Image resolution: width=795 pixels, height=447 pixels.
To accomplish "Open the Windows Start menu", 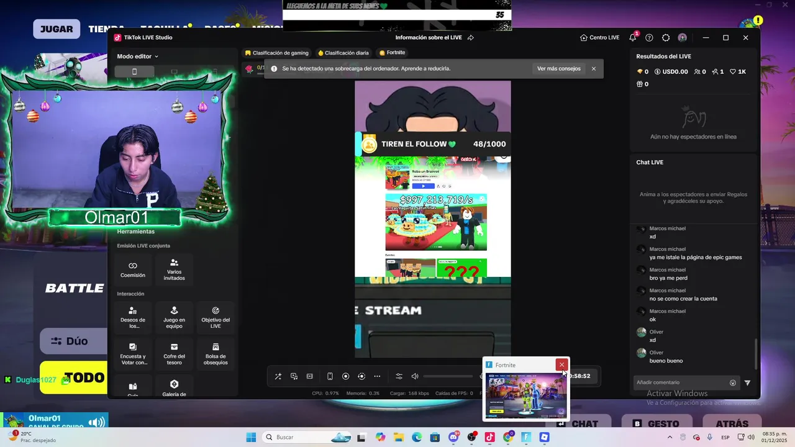I will tap(251, 437).
